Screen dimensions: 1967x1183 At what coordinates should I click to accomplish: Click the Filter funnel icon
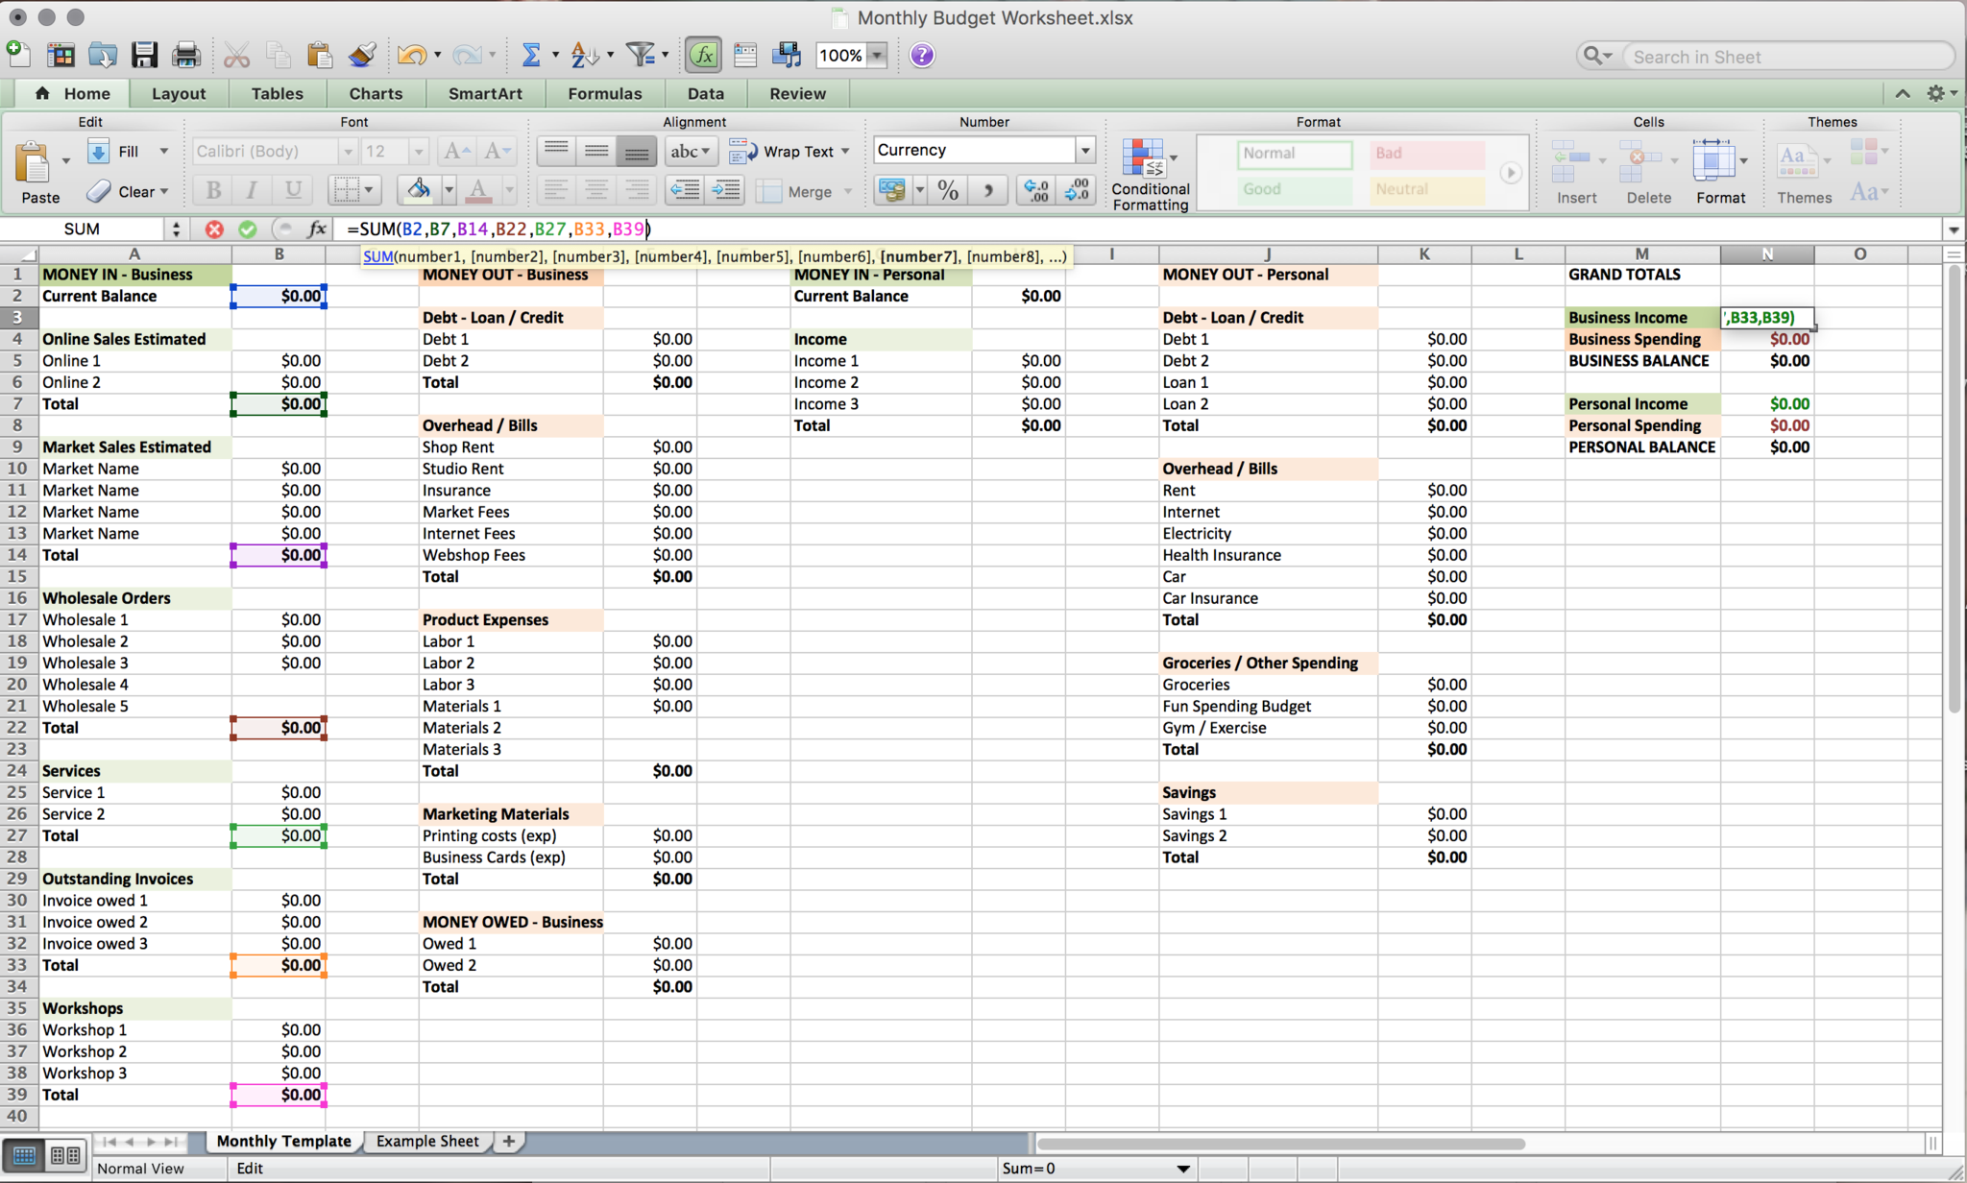coord(640,55)
